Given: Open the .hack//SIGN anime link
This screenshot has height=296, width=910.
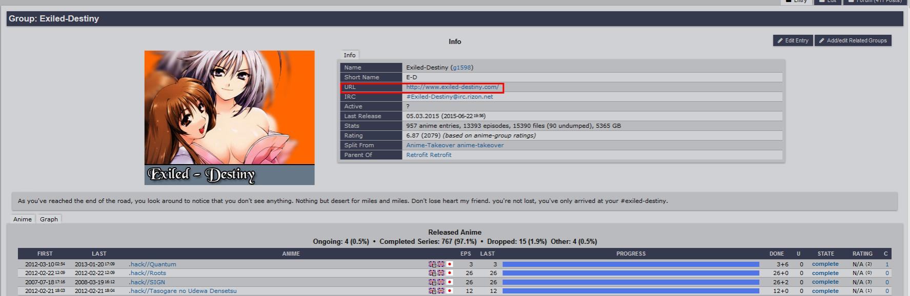Looking at the screenshot, I should (x=147, y=282).
